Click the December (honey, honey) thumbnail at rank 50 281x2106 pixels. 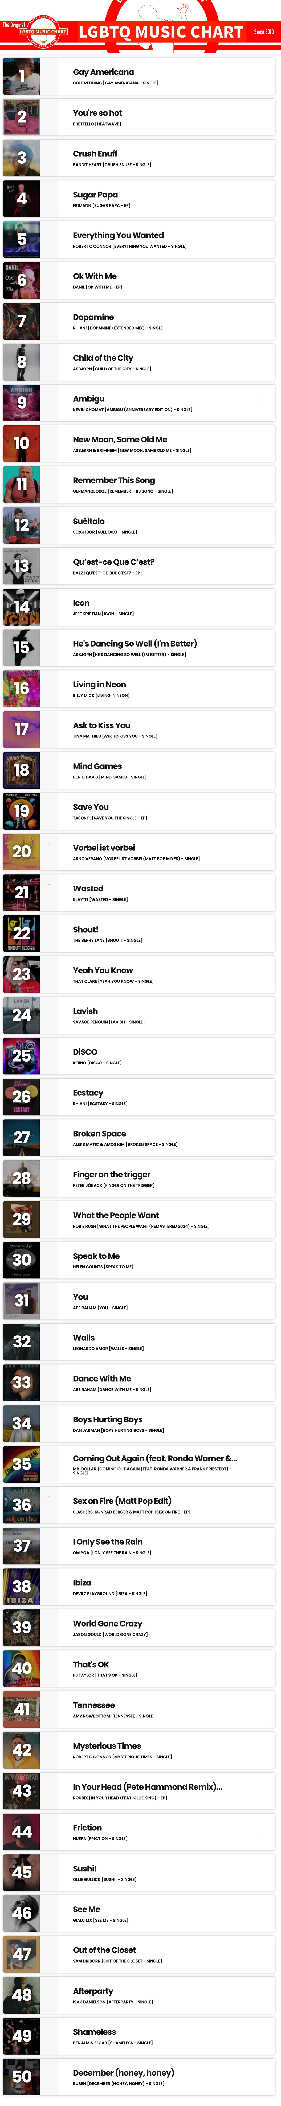21,2077
